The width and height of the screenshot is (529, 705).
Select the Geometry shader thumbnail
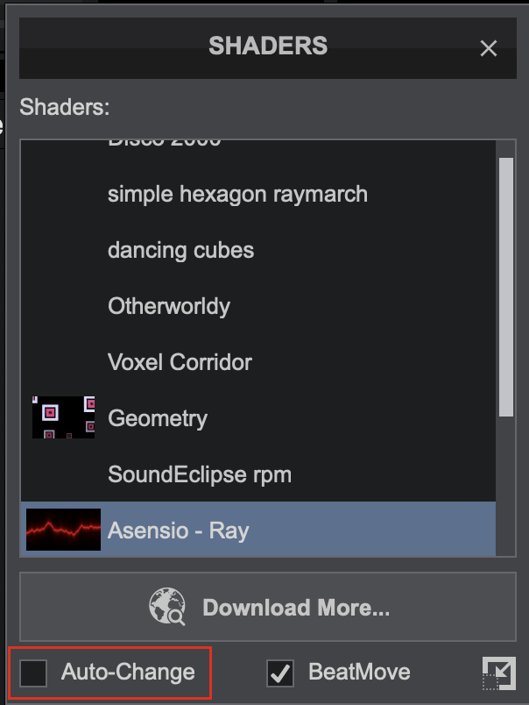point(63,417)
